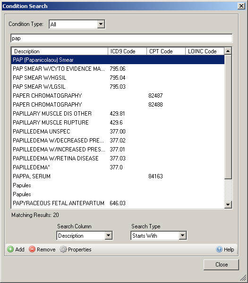This screenshot has height=283, width=248.
Task: Click the CPT Code column header
Action: 166,51
